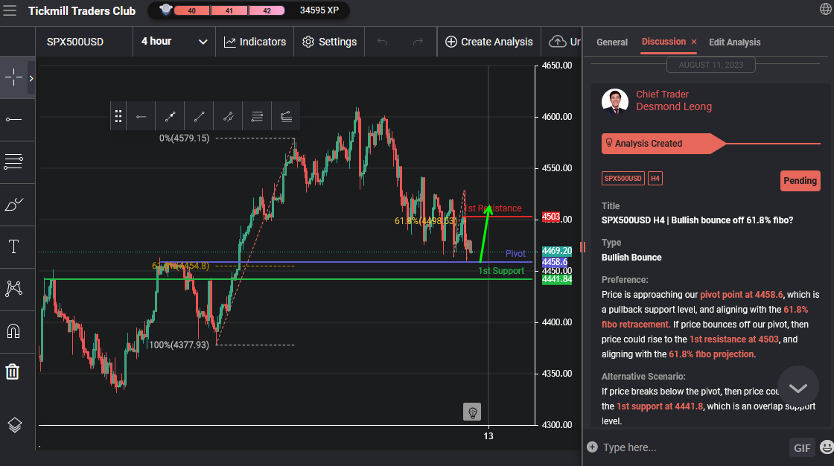The width and height of the screenshot is (834, 466).
Task: Select the 1st Resistance red line label
Action: tap(492, 208)
